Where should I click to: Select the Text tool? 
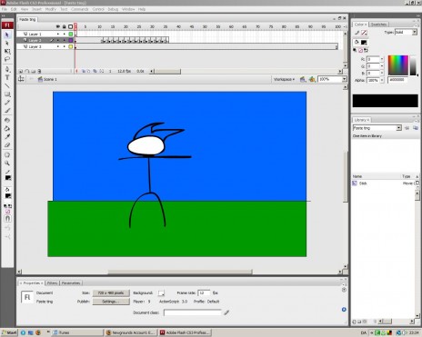coord(7,77)
